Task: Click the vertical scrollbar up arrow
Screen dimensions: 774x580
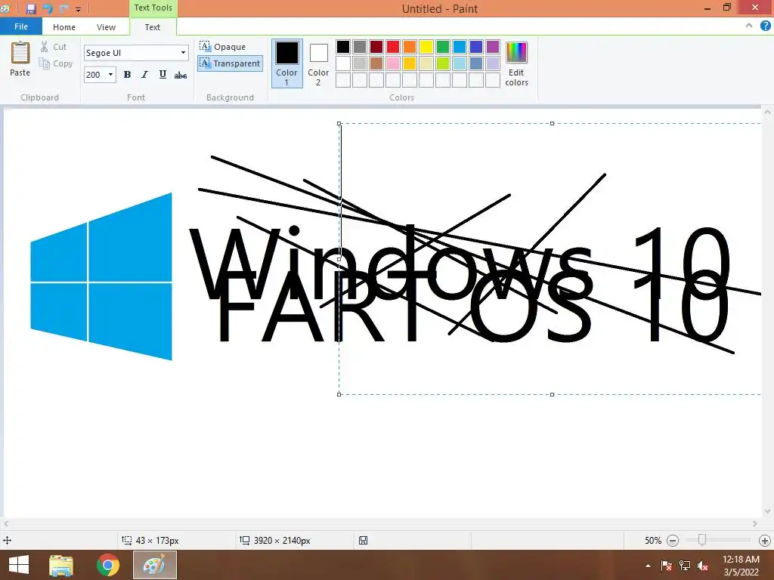Action: 767,113
